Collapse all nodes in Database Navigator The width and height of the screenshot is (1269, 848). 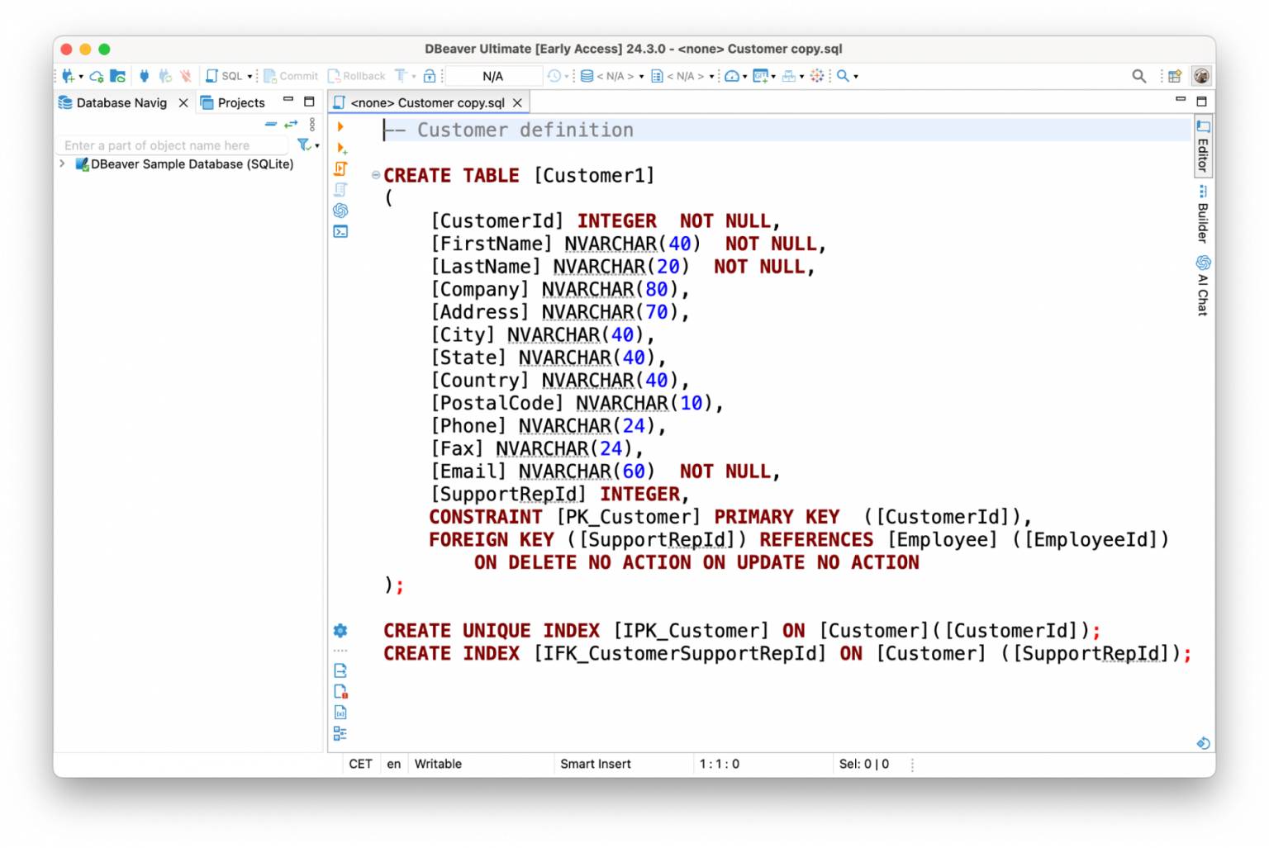point(271,125)
